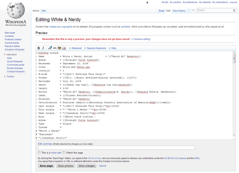Click the watchlist star icon
239x173 pixels.
tap(189, 10)
